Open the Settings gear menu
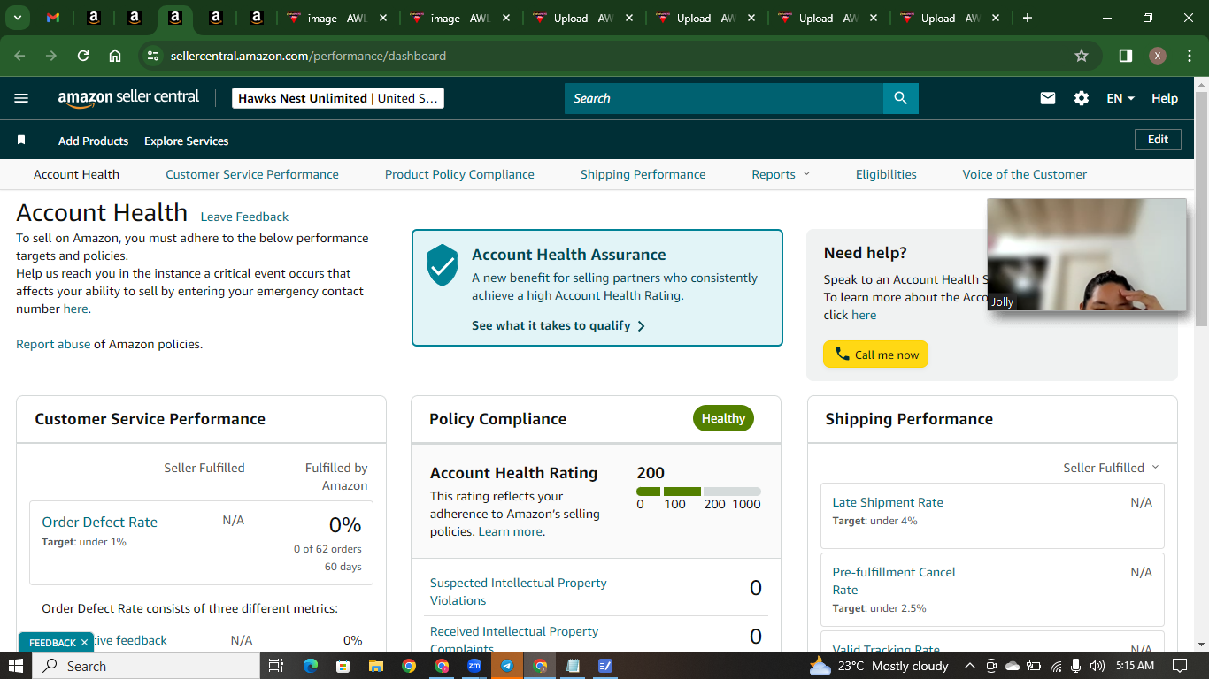 click(1082, 98)
